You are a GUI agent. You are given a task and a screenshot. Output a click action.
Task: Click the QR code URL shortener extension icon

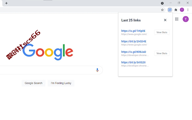click(170, 10)
